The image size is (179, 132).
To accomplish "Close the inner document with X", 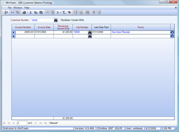I will pyautogui.click(x=176, y=8).
